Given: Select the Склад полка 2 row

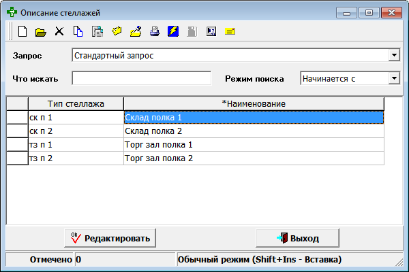Looking at the screenshot, I should click(x=253, y=131).
